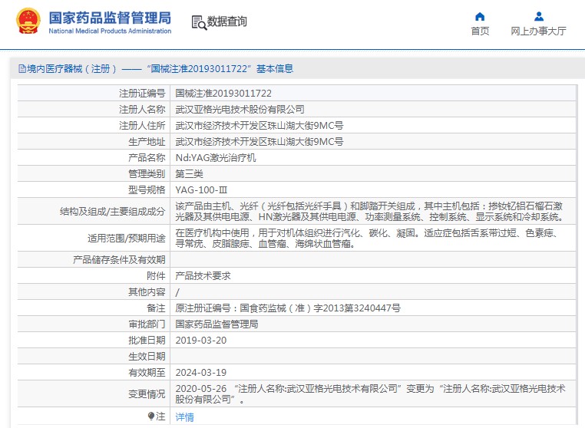Click the 附件 row label
The width and height of the screenshot is (585, 428).
[156, 276]
